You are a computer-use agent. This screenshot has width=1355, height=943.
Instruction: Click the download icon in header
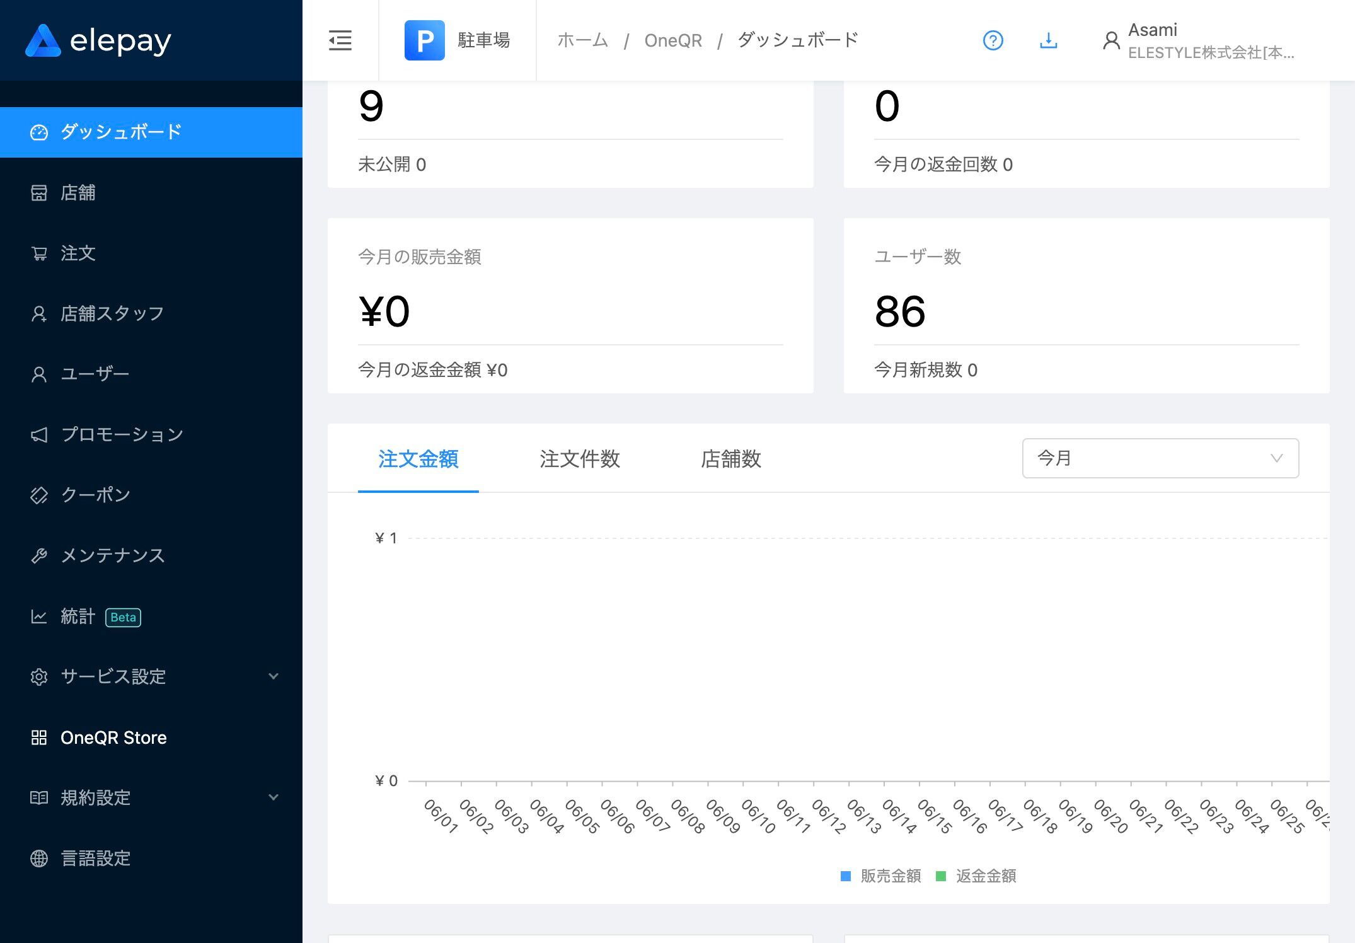click(1048, 40)
